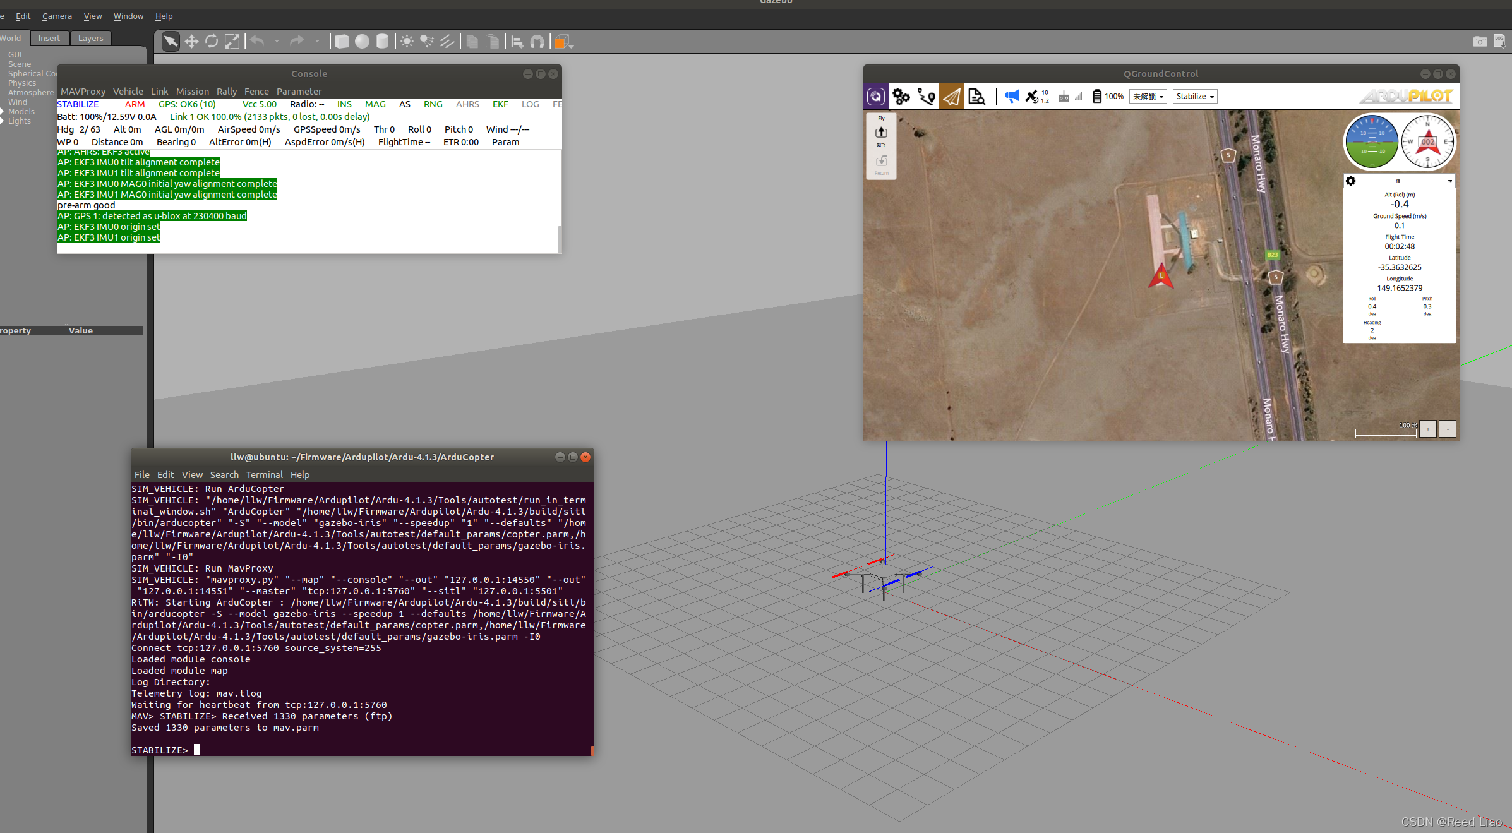Click the Gazebo log recording icon
Viewport: 1512px width, 833px height.
pos(1499,42)
